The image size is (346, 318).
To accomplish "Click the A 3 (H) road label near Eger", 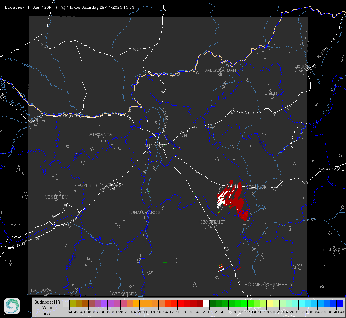I will click(247, 113).
